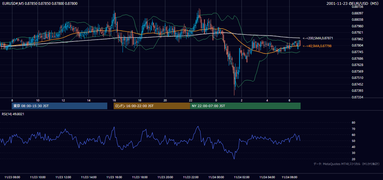Screen dimensions: 383x180
Task: Select the ロンドン 16:00-22:00 JST session bar
Action: (152, 106)
